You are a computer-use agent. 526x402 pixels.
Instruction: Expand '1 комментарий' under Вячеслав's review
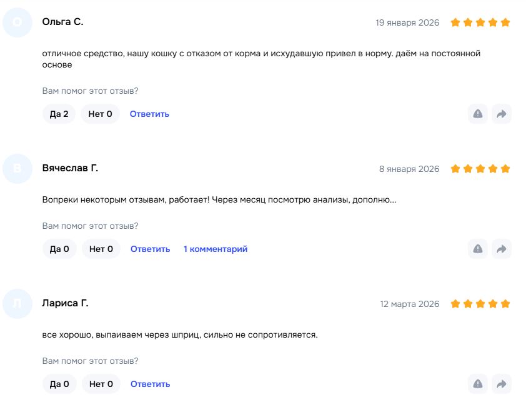tap(216, 249)
